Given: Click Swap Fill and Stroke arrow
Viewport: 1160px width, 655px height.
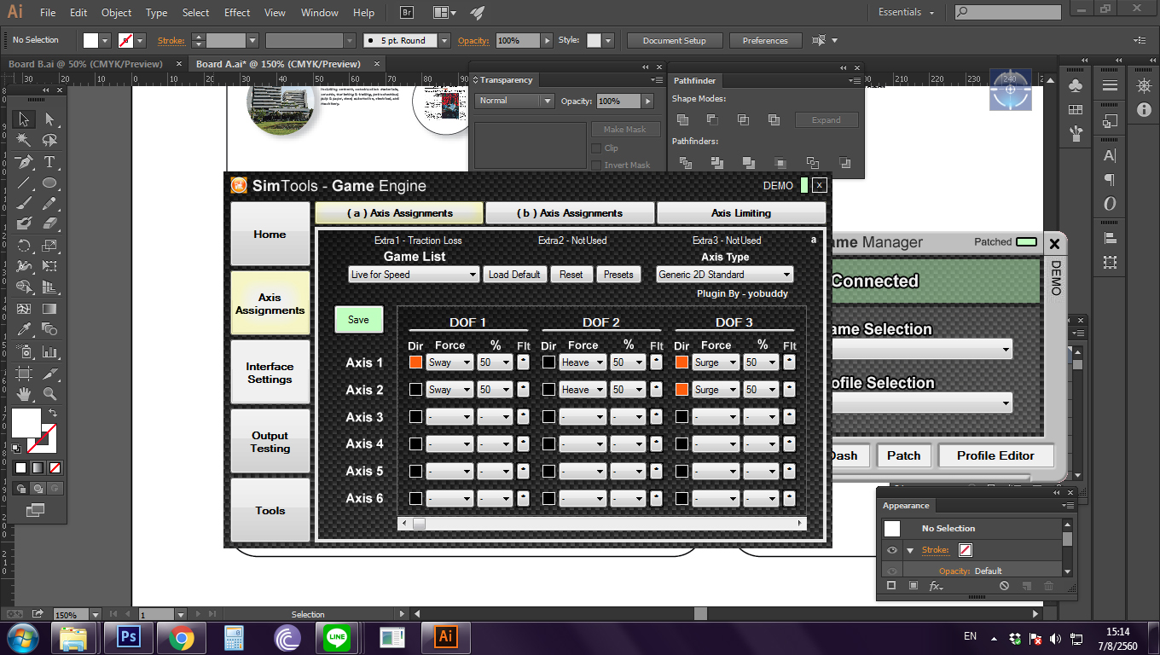Looking at the screenshot, I should point(53,413).
